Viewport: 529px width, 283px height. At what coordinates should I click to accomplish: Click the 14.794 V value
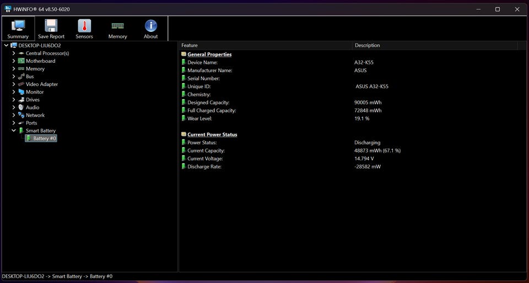pyautogui.click(x=364, y=159)
